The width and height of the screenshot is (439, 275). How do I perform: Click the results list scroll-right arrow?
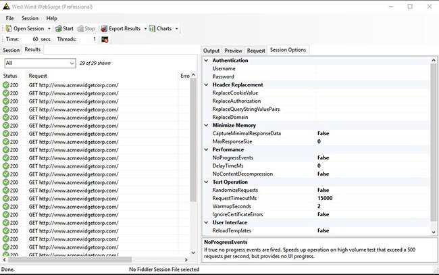(x=186, y=260)
